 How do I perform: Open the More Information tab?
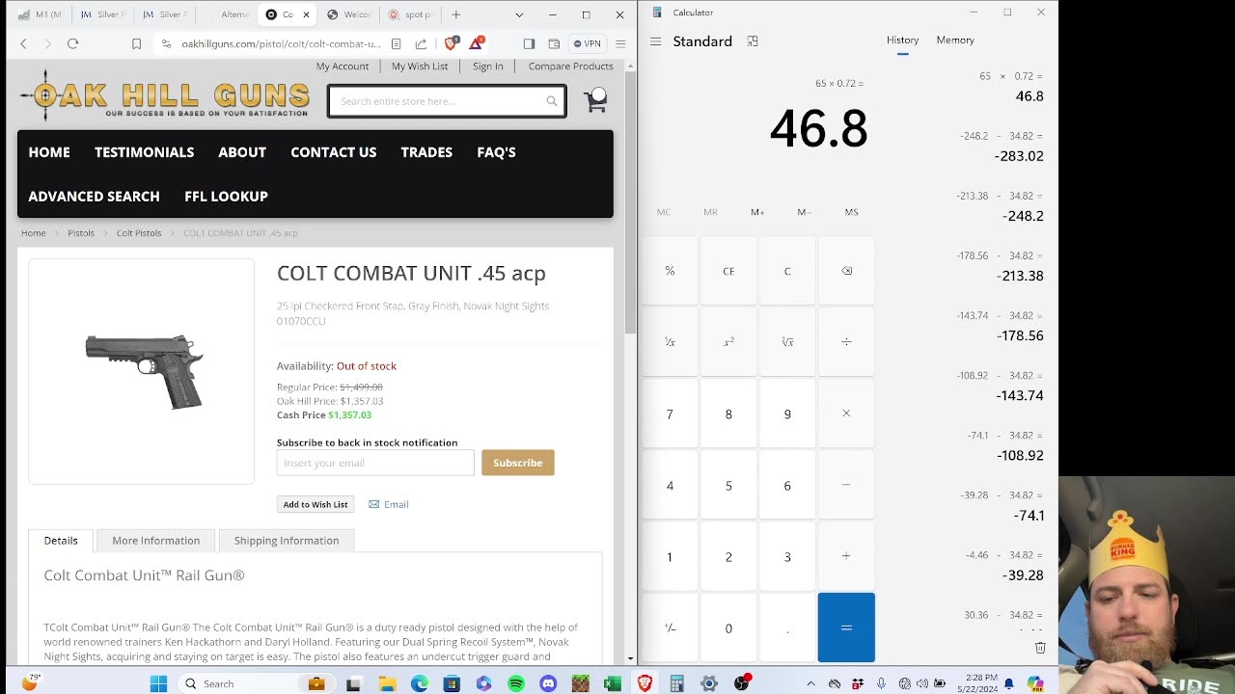[155, 541]
